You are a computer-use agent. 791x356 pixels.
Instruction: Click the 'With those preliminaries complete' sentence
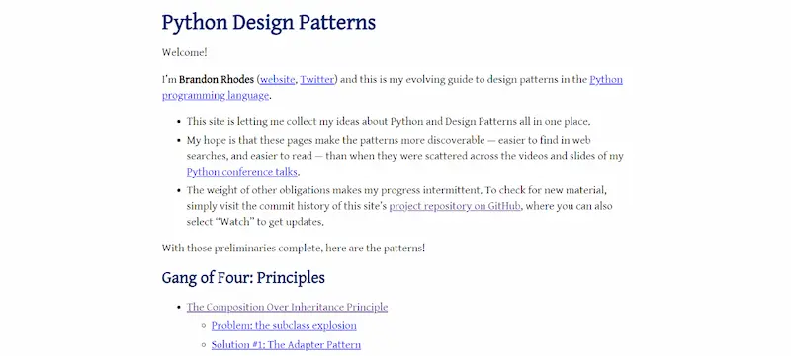click(294, 248)
